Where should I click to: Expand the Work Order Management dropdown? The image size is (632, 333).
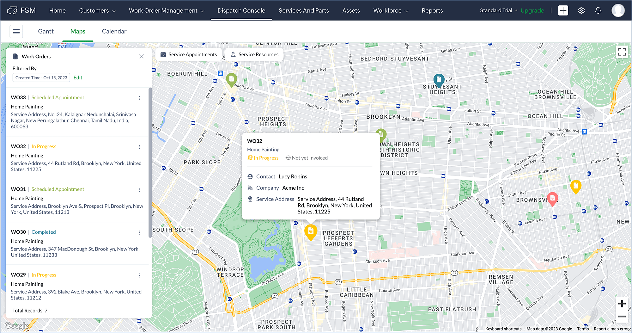click(166, 10)
